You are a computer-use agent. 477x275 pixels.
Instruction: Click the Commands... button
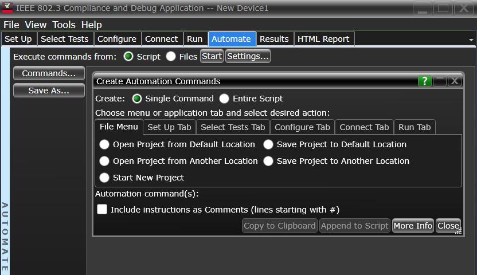[x=49, y=73]
